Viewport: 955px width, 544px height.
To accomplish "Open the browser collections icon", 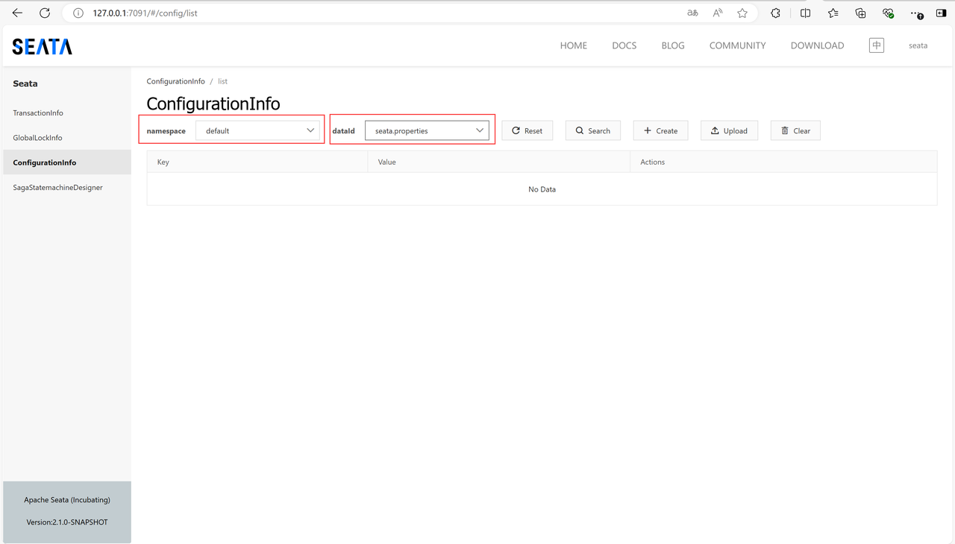I will click(860, 13).
